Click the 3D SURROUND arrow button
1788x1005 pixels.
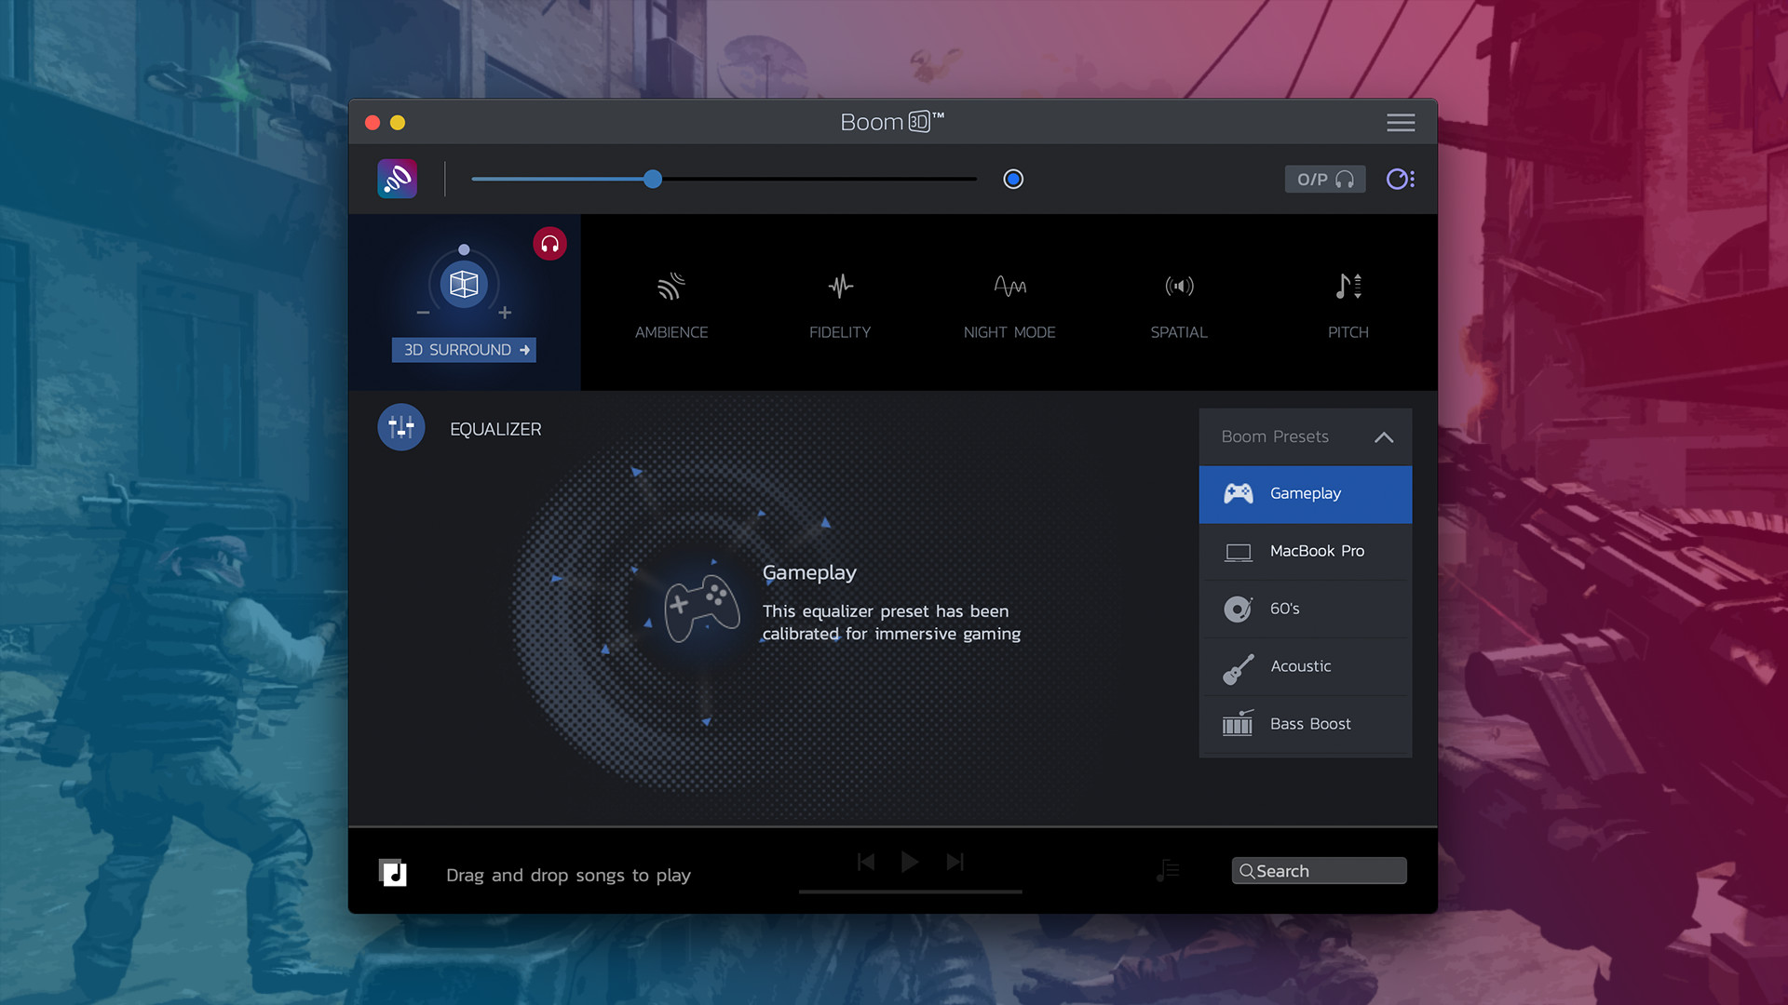[464, 350]
